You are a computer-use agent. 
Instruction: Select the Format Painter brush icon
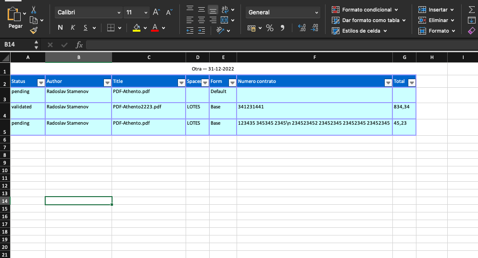pyautogui.click(x=34, y=30)
